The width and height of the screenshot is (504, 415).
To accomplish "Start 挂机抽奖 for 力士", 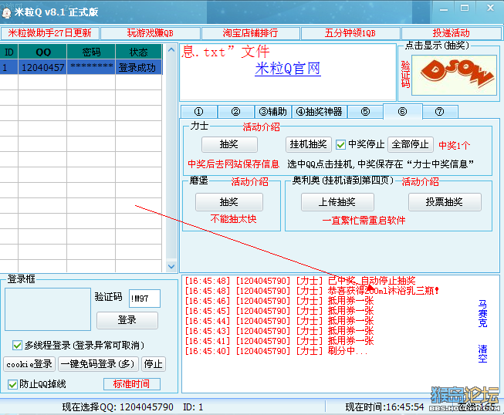I will tap(309, 144).
